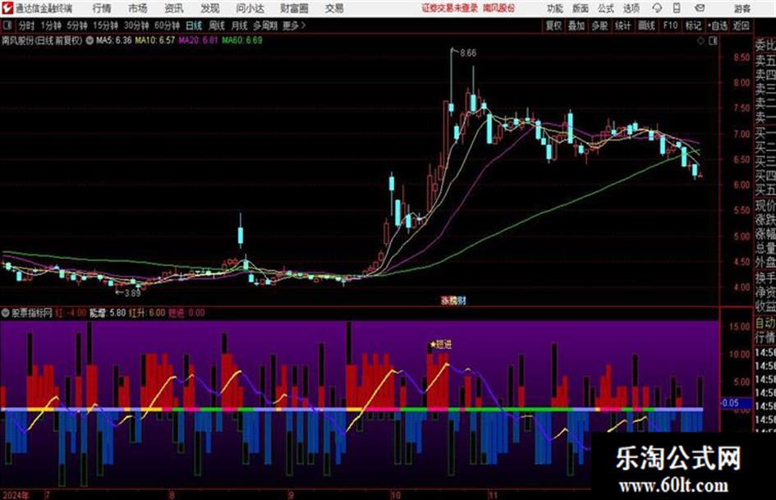Click the 统计 statistics toolbar button
The height and width of the screenshot is (500, 776).
(622, 25)
